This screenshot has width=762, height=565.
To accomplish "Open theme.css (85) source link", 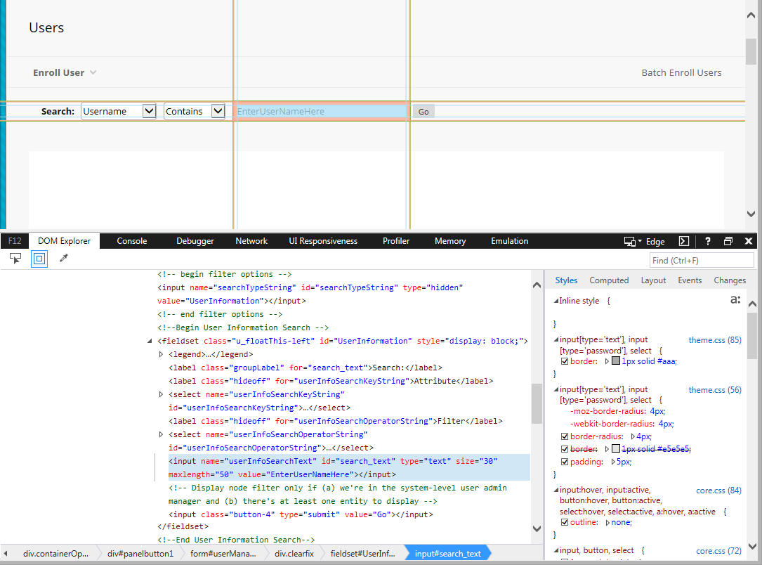I will click(715, 340).
